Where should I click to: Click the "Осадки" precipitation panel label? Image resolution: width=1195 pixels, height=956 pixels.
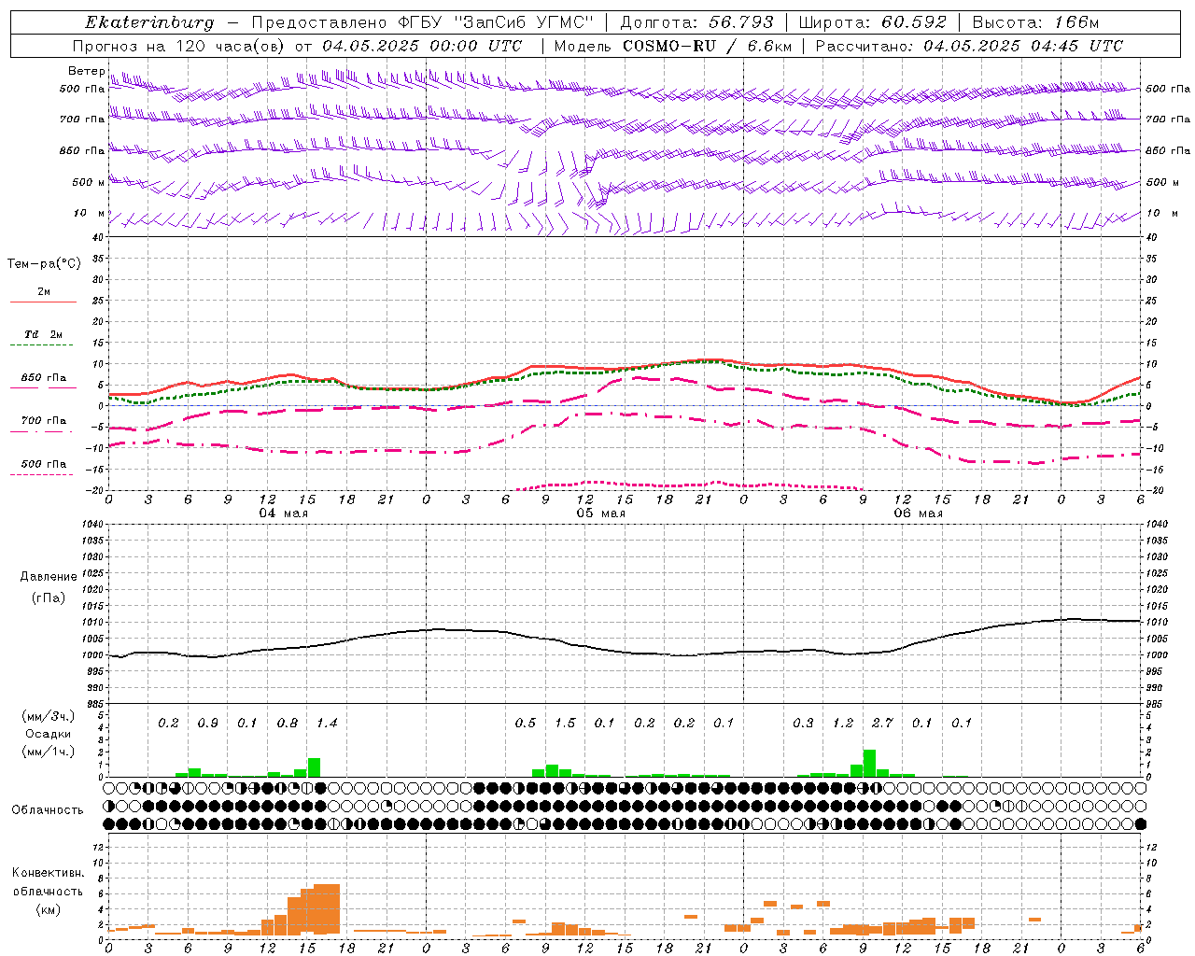49,734
